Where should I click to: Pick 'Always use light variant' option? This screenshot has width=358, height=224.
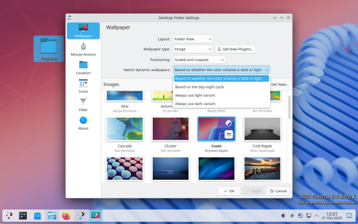(221, 96)
